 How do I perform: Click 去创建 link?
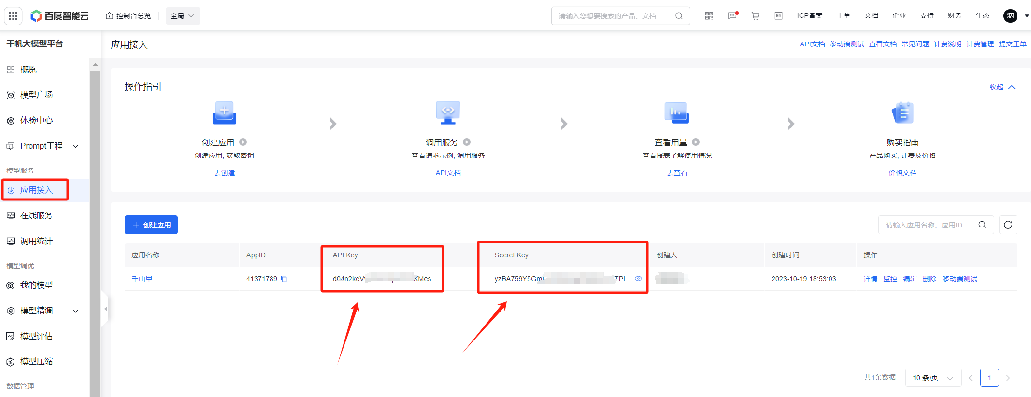224,173
